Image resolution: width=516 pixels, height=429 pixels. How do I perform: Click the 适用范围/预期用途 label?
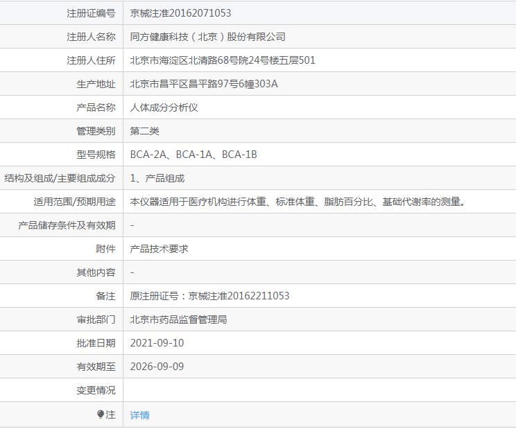point(74,202)
